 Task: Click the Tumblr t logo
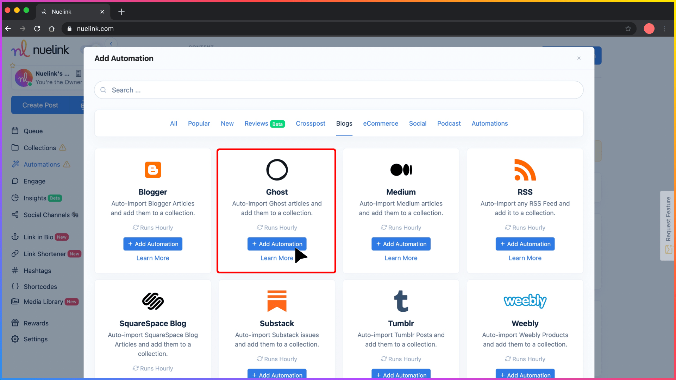401,301
